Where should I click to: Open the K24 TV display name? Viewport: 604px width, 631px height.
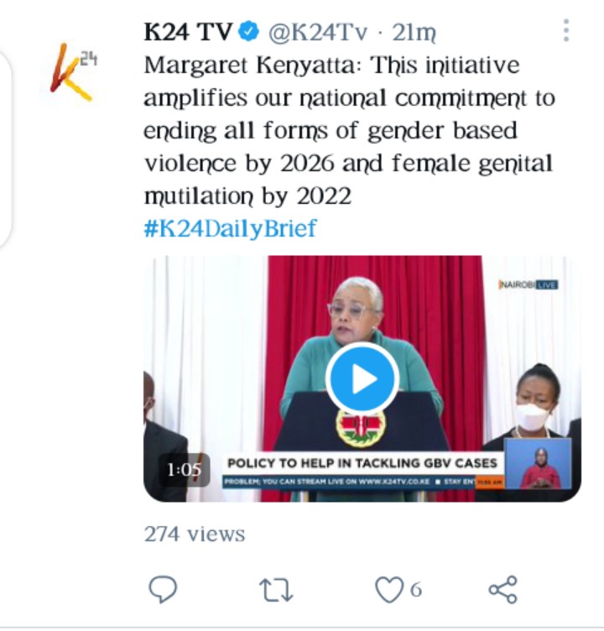(188, 32)
